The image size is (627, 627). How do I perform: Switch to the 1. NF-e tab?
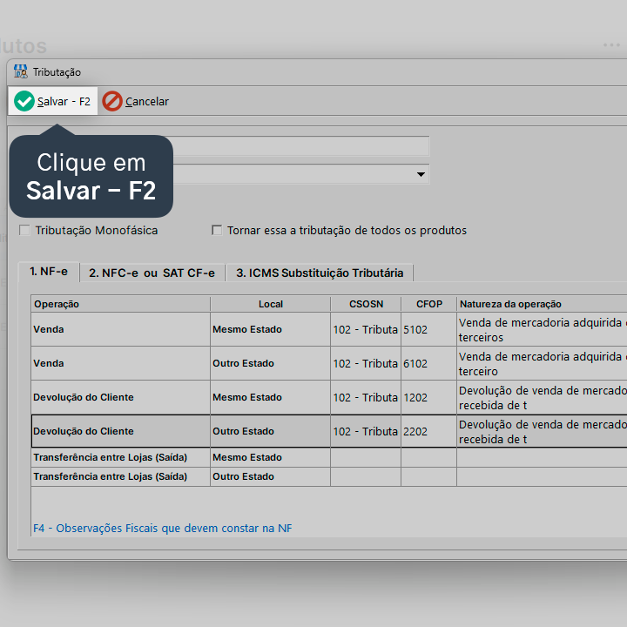tap(49, 272)
